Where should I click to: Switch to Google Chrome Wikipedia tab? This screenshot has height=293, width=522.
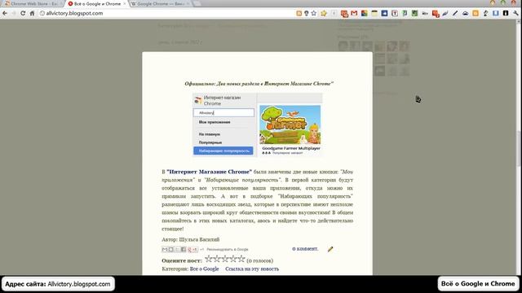(161, 3)
